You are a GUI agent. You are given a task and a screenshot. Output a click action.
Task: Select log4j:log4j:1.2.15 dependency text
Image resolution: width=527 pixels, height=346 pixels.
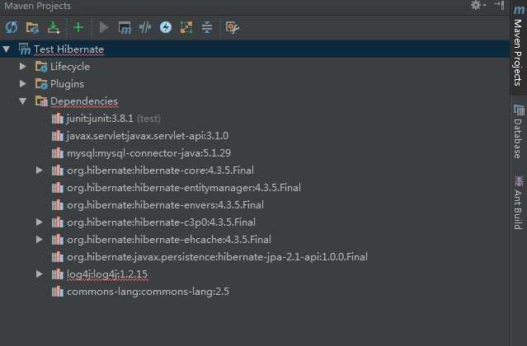tap(107, 274)
